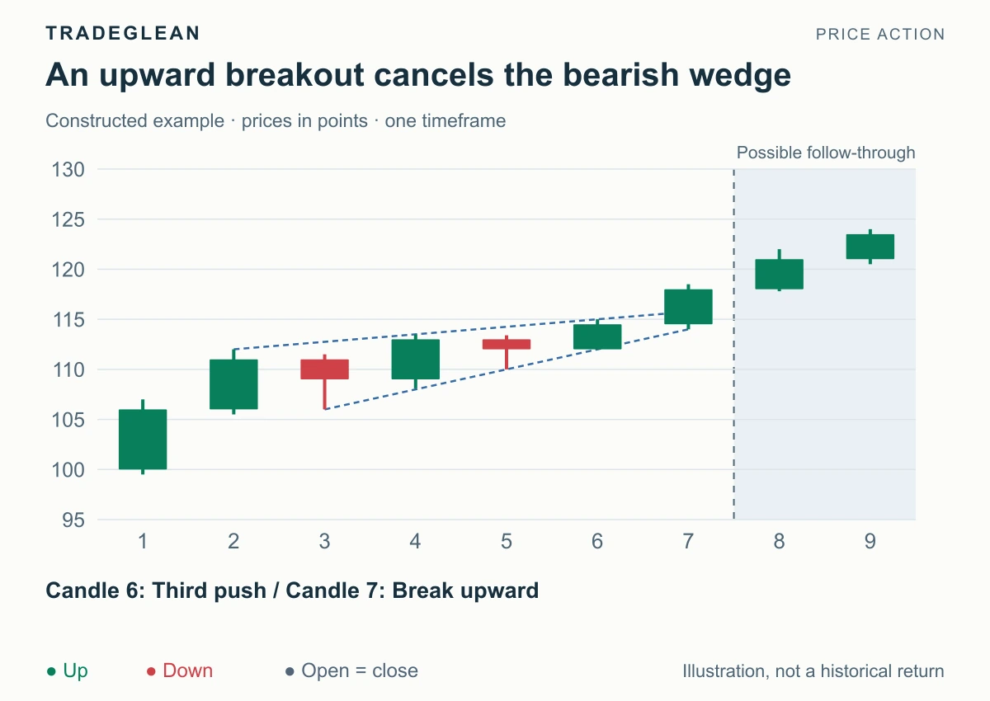Click the upper dashed wedge trendline

coord(460,331)
